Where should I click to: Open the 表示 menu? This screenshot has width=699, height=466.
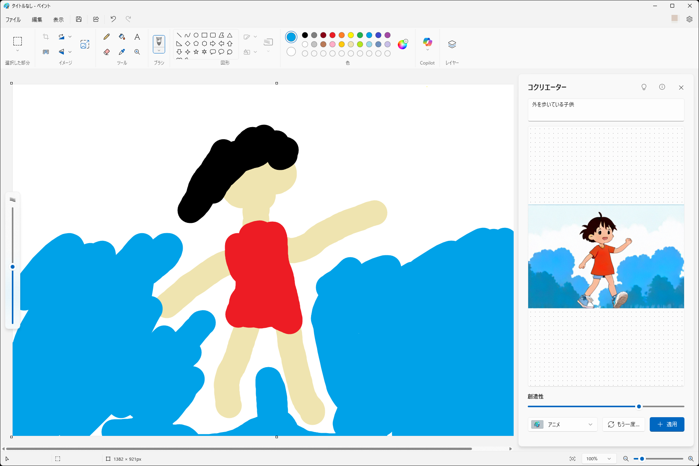pyautogui.click(x=58, y=19)
